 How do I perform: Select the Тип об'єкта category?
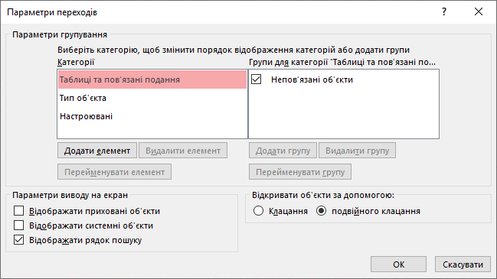[x=152, y=98]
